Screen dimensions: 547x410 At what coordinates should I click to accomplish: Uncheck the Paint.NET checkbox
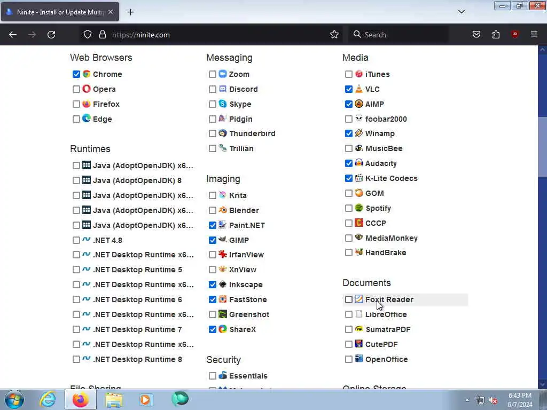coord(213,225)
